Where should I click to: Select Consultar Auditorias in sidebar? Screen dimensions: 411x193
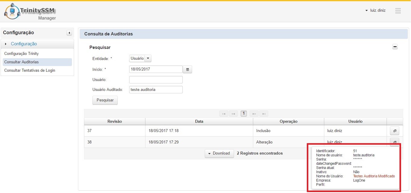tap(21, 62)
